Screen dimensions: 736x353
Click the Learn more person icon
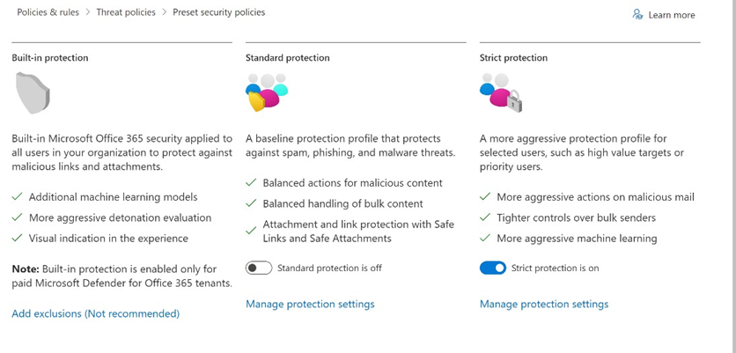[637, 14]
